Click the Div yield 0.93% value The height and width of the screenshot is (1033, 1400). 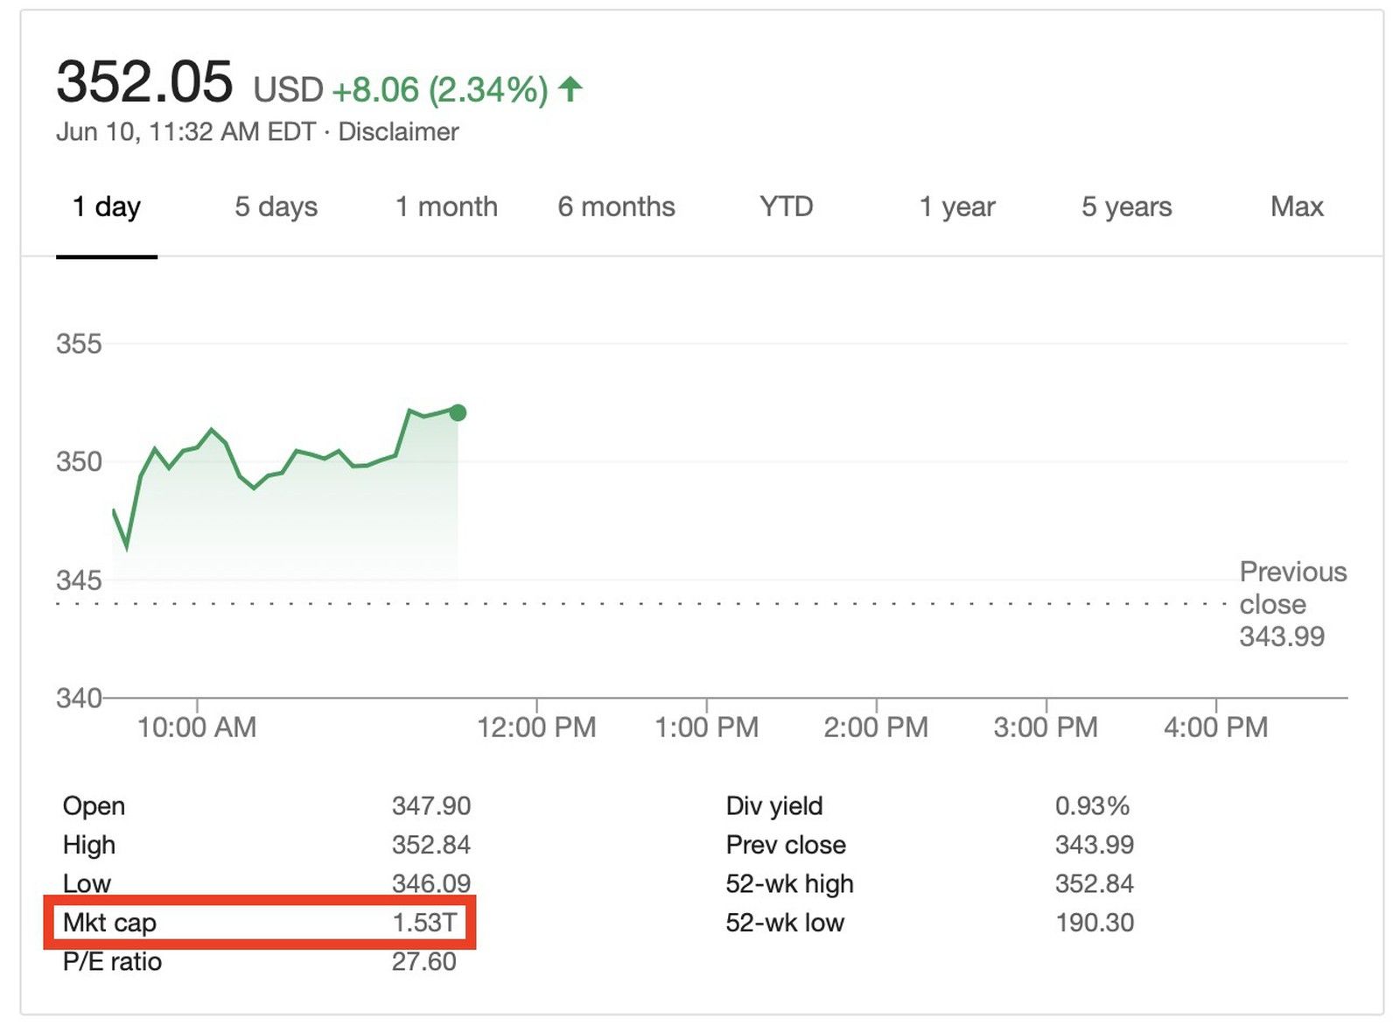1092,805
